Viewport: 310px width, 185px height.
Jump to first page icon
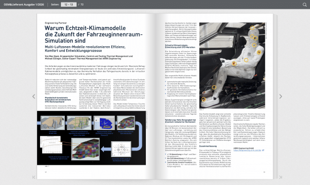pyautogui.click(x=34, y=177)
